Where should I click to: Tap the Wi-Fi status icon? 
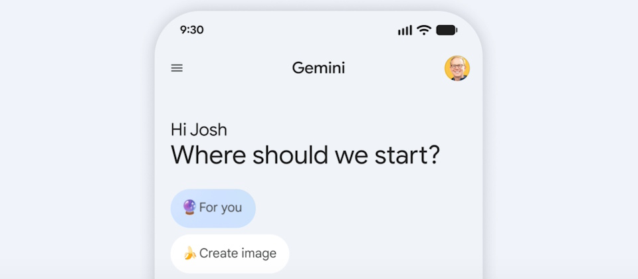tap(423, 30)
